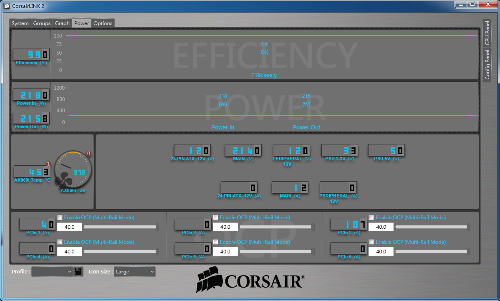Click the PCIe 2 OCP limit slider
500x301 pixels.
277,227
